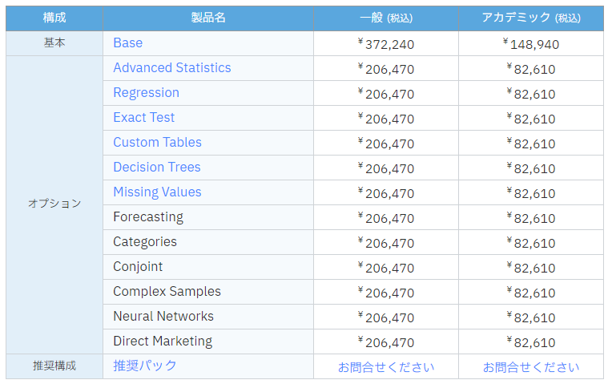The image size is (608, 384).
Task: Open the Missing Values link
Action: point(158,192)
